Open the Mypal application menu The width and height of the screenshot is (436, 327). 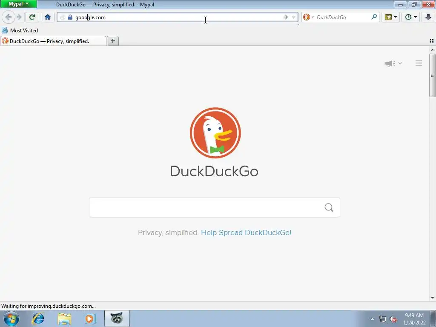[19, 4]
